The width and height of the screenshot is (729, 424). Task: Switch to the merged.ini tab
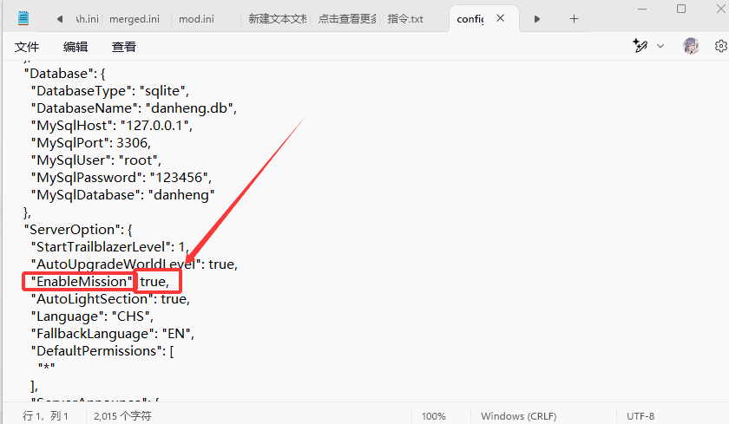pos(135,18)
